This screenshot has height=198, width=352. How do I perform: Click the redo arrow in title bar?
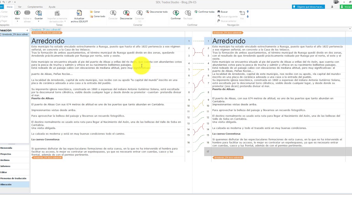9,2
